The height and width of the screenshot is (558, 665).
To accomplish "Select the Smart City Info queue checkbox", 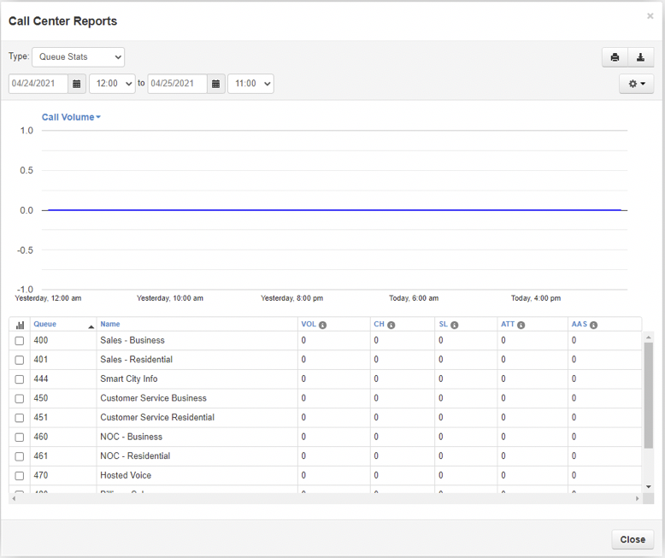I will coord(20,379).
